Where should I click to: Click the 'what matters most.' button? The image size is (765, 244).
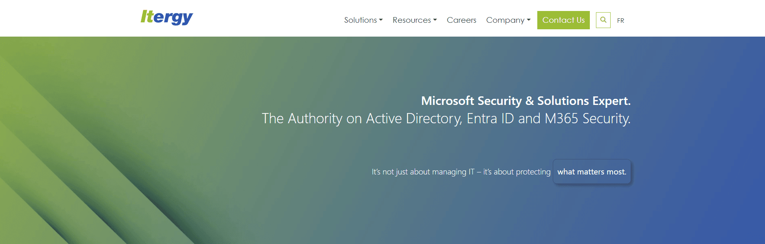pyautogui.click(x=592, y=172)
